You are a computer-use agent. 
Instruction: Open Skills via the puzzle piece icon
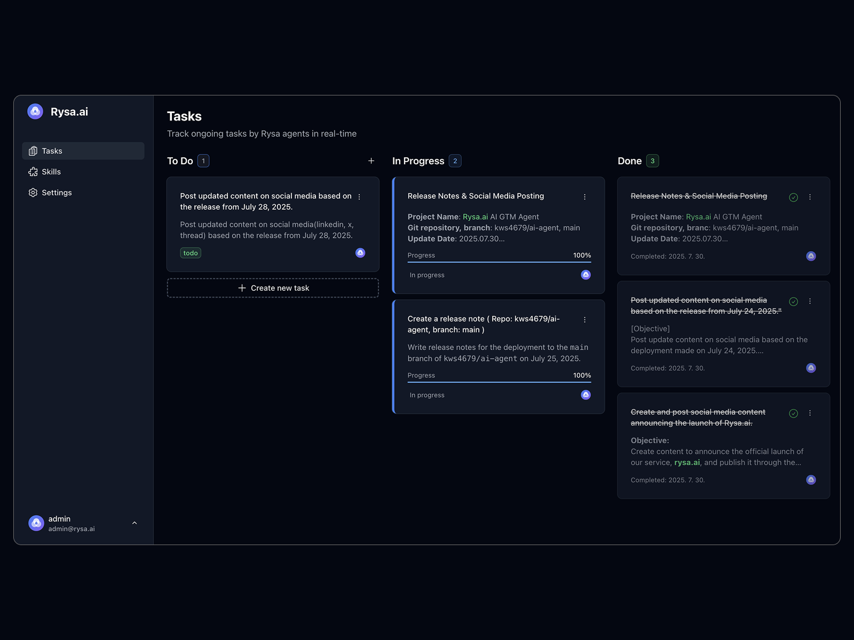pos(33,171)
